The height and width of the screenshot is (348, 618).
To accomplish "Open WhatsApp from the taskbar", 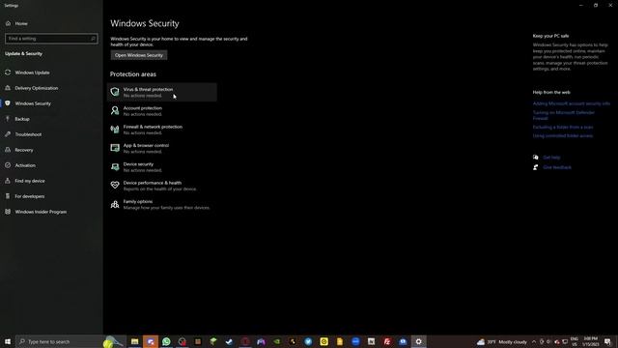I will pyautogui.click(x=166, y=341).
